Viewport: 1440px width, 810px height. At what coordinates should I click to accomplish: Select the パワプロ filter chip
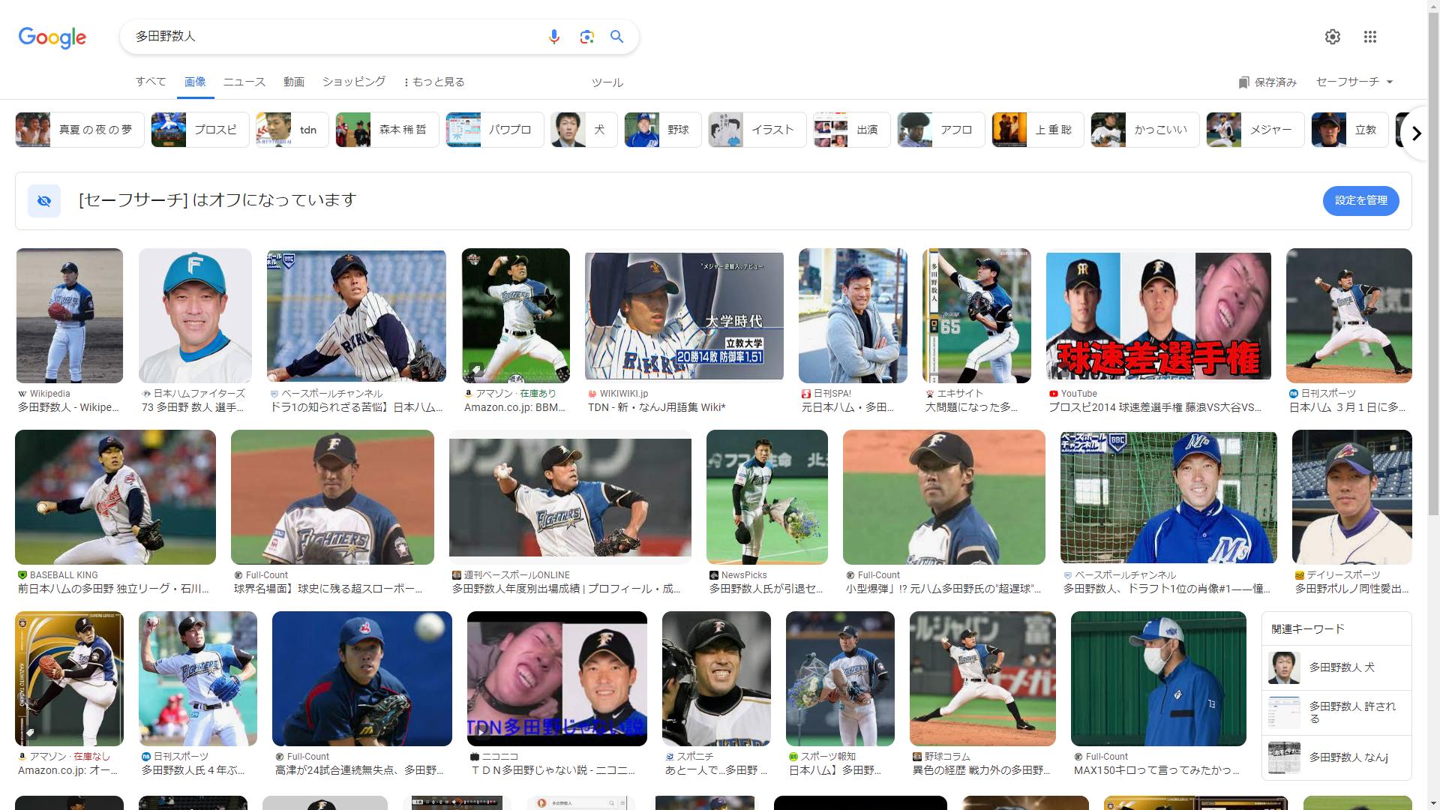[495, 130]
